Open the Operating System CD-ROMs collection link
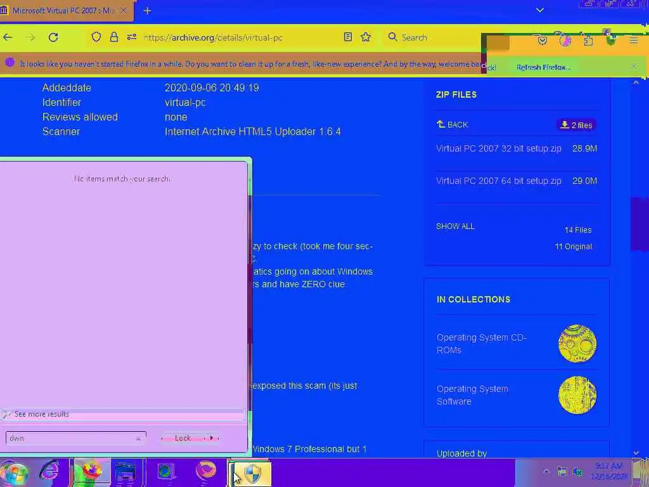Image resolution: width=649 pixels, height=487 pixels. pyautogui.click(x=481, y=343)
